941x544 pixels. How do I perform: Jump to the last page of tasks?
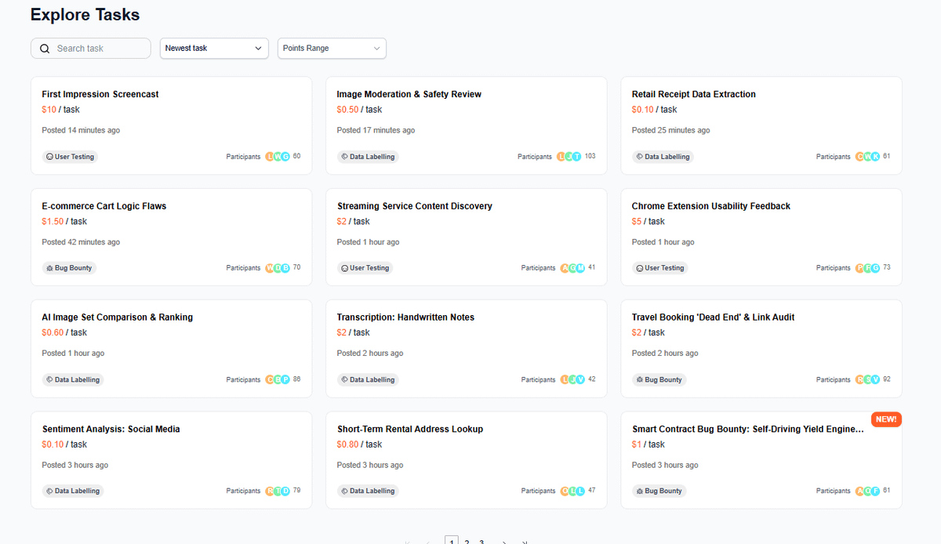click(525, 542)
